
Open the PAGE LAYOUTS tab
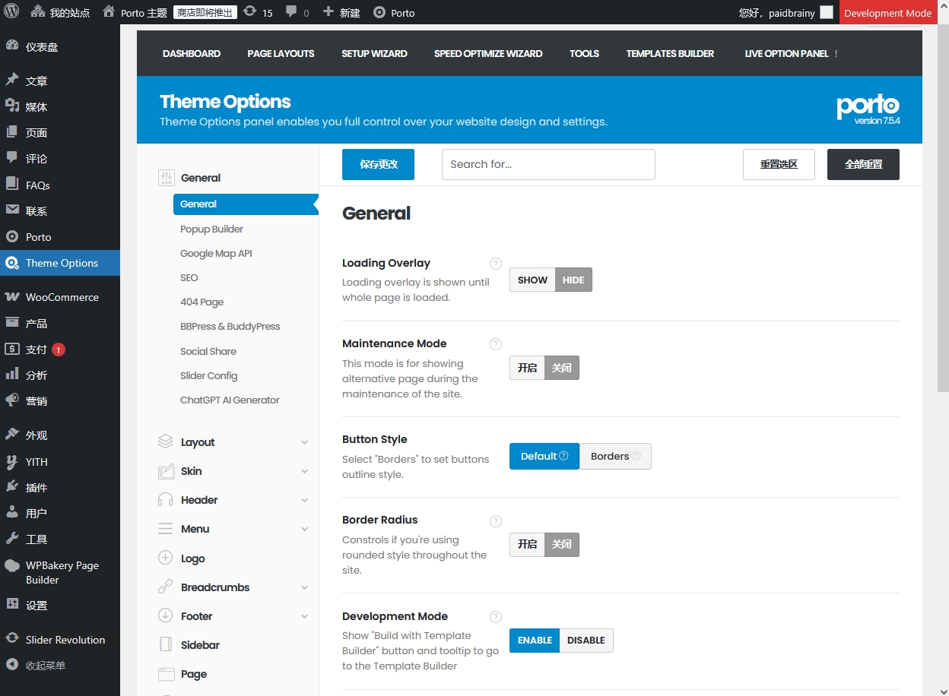point(281,53)
